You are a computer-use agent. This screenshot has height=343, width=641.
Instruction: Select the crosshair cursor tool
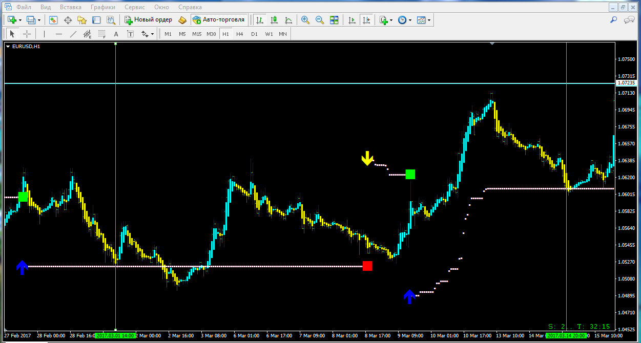(x=27, y=34)
